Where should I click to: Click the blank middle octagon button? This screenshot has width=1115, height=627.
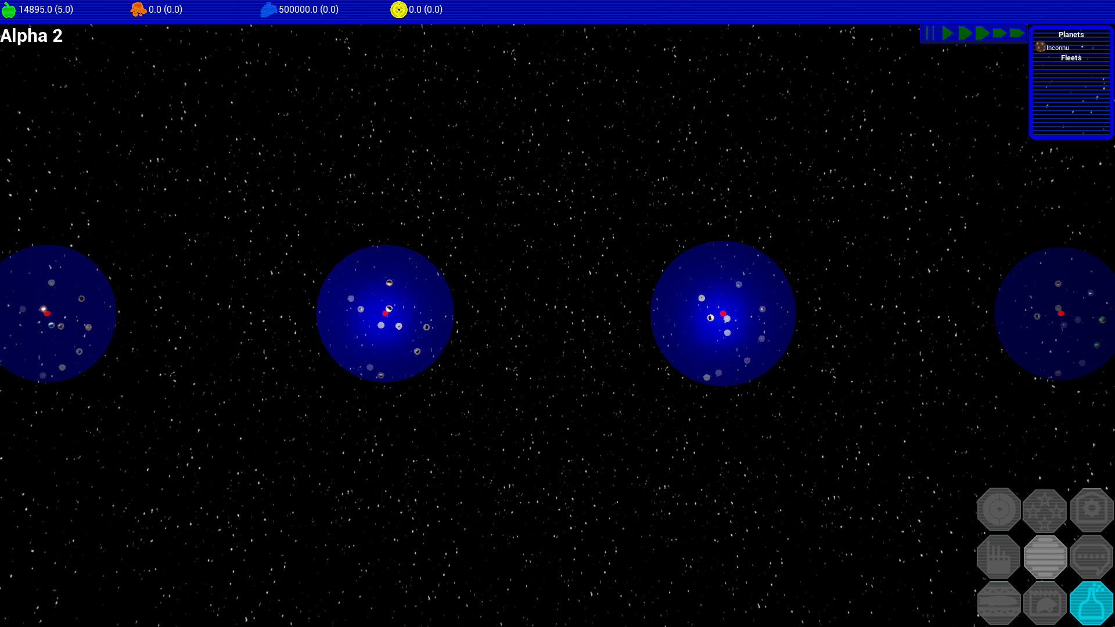(x=1045, y=556)
